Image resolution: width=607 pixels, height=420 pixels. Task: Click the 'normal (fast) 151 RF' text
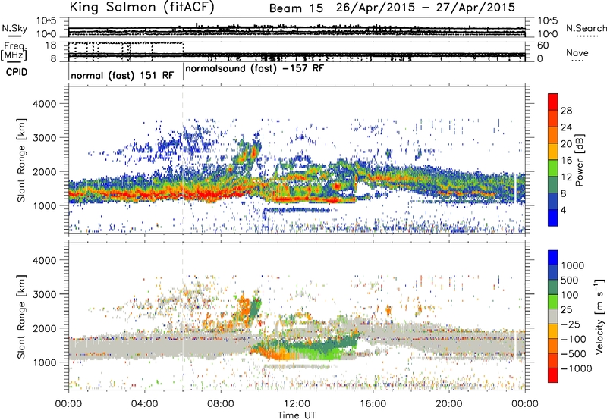pos(122,75)
